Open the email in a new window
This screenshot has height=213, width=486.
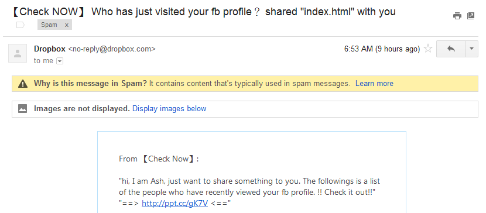tap(471, 16)
